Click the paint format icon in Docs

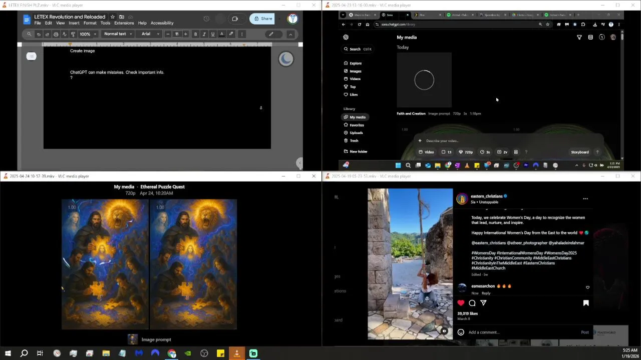(x=73, y=34)
